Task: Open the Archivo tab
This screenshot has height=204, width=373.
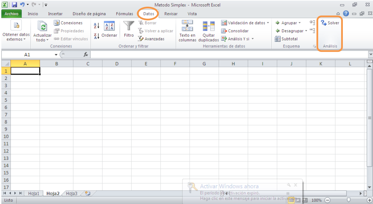Action: [x=11, y=14]
